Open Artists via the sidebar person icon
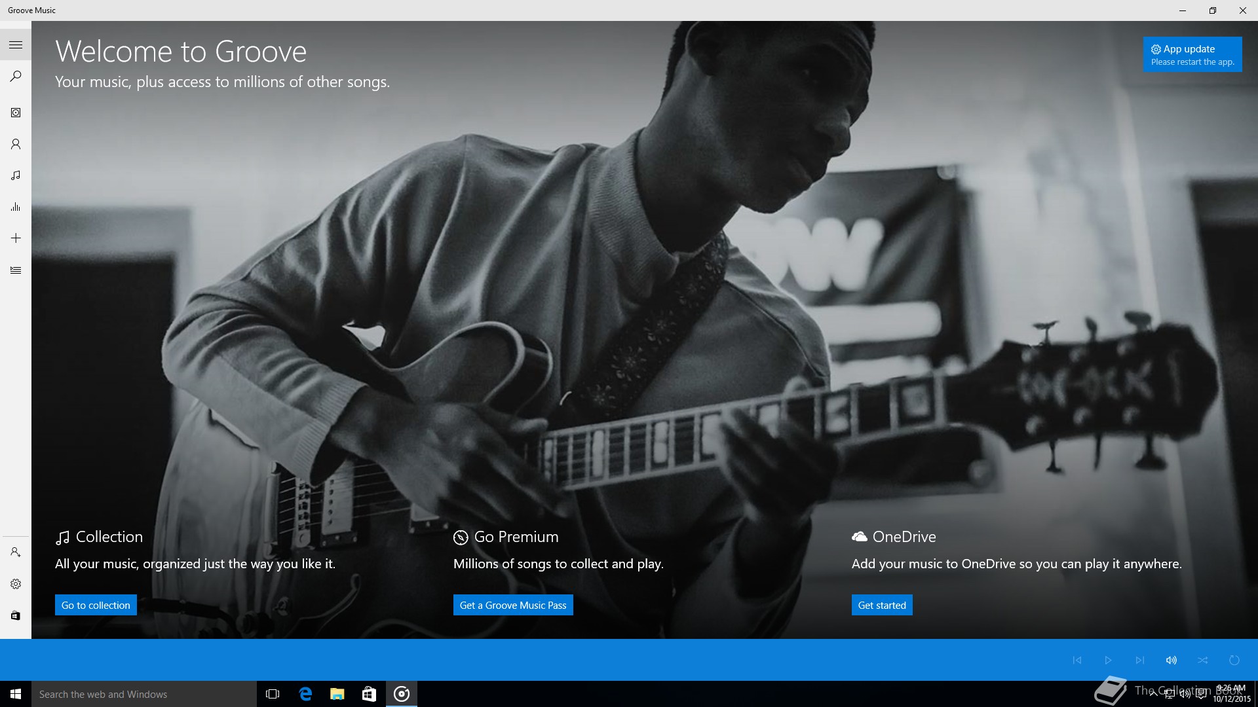Image resolution: width=1258 pixels, height=707 pixels. (16, 144)
